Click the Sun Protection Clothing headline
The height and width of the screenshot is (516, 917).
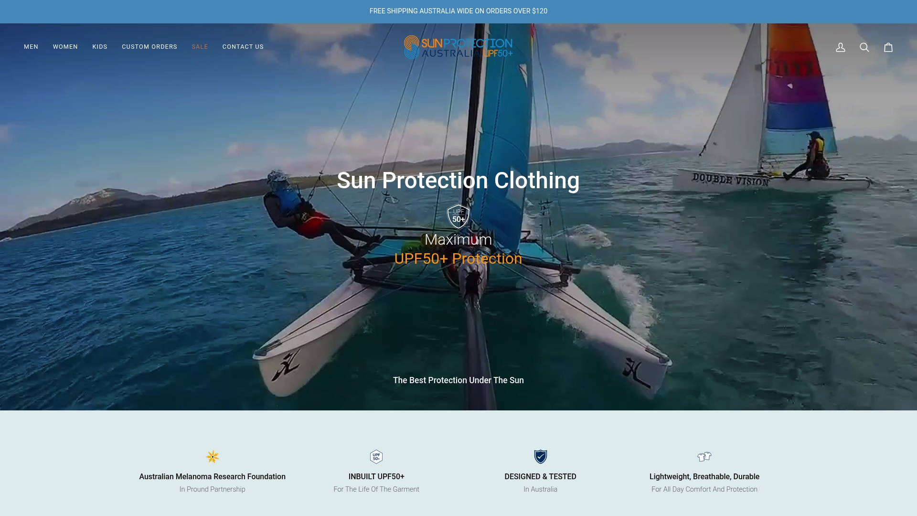point(458,181)
